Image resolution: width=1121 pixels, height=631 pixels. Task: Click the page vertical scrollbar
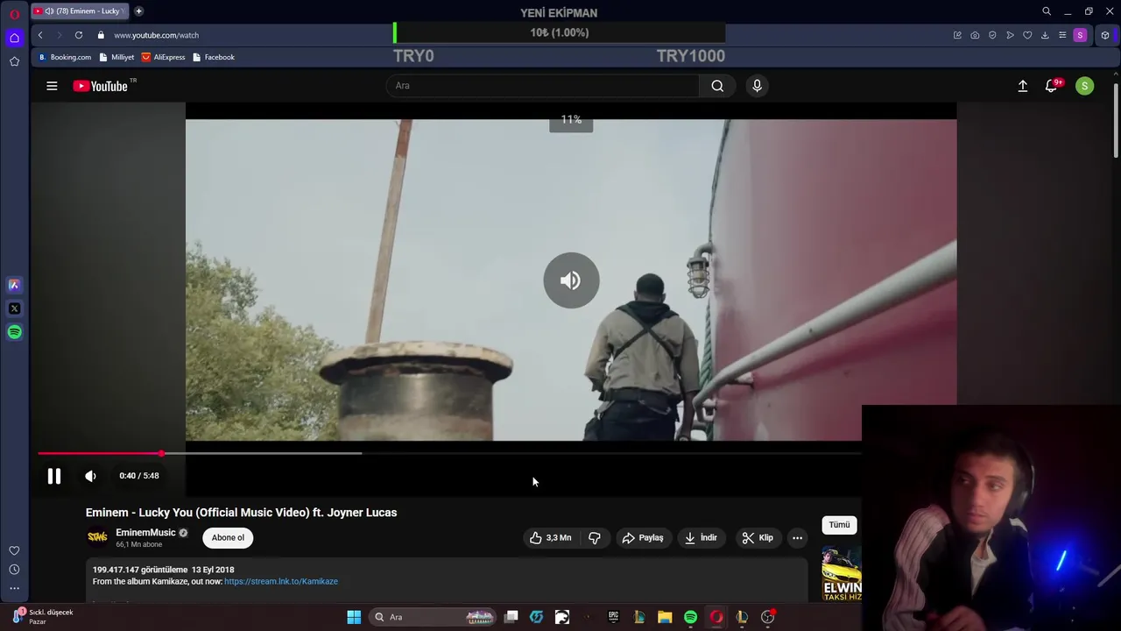click(x=1116, y=122)
